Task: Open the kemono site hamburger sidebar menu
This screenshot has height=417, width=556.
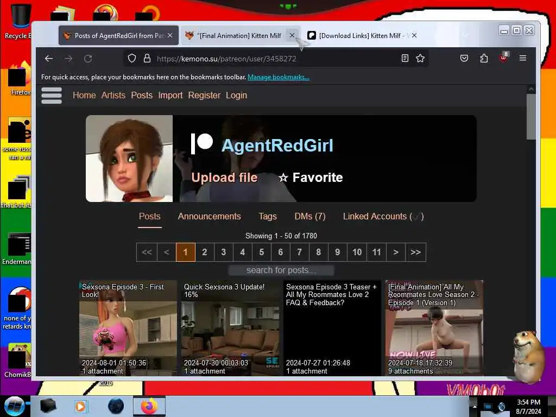Action: [x=52, y=96]
